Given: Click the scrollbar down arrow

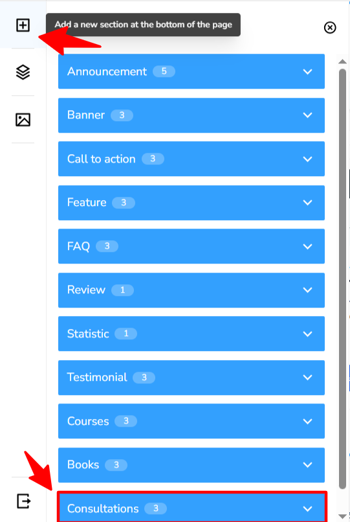Looking at the screenshot, I should pos(342,516).
